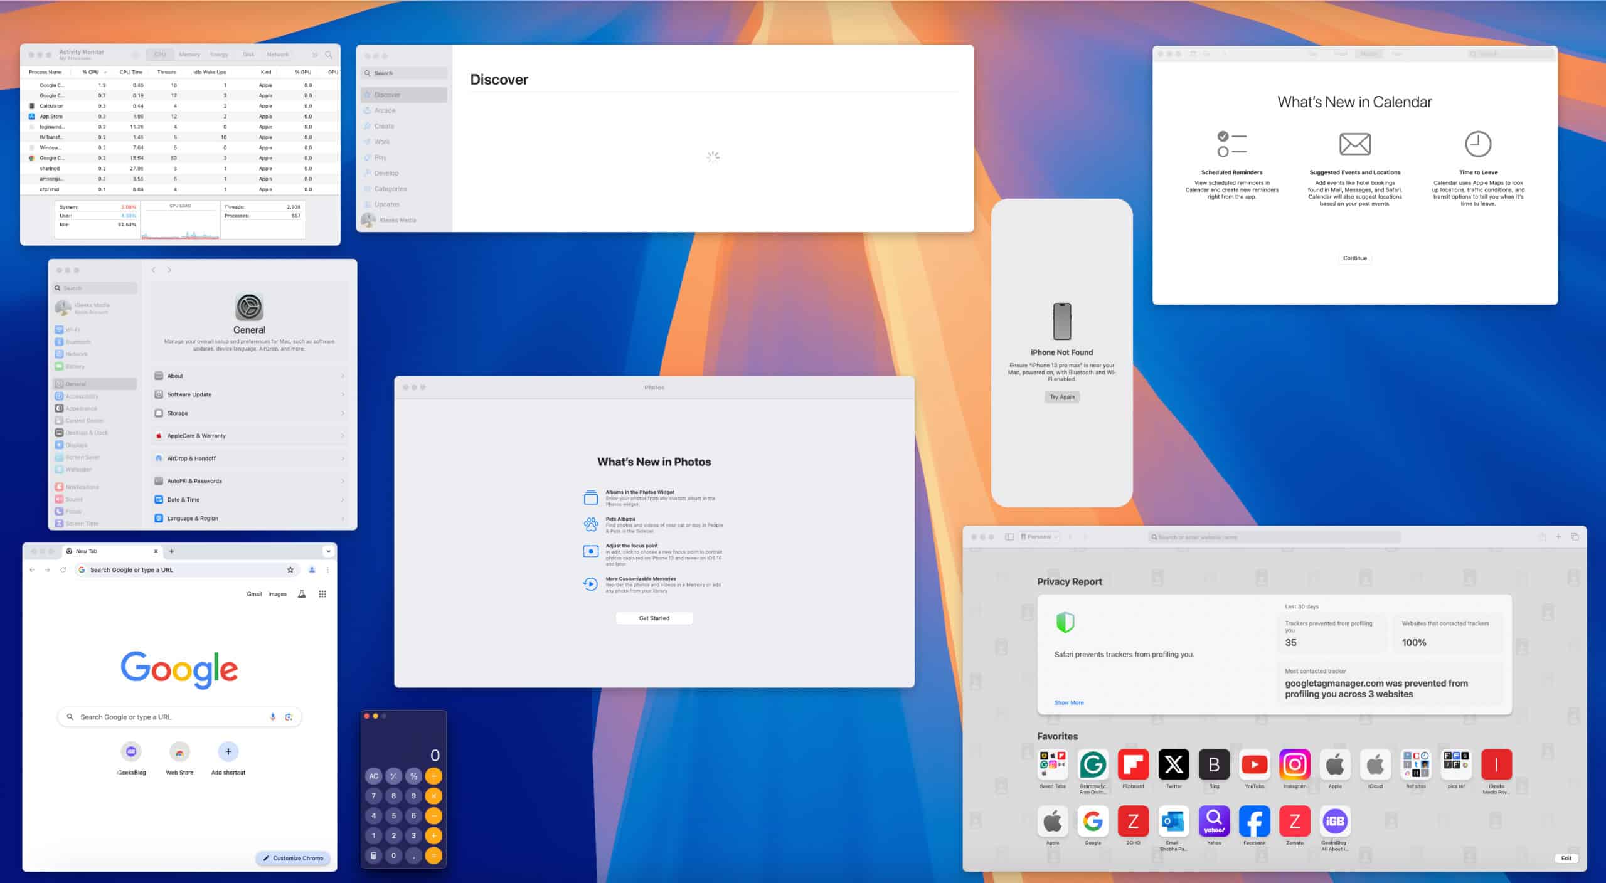The image size is (1606, 883).
Task: Click Try Again in iPhone Not Found
Action: (x=1062, y=397)
